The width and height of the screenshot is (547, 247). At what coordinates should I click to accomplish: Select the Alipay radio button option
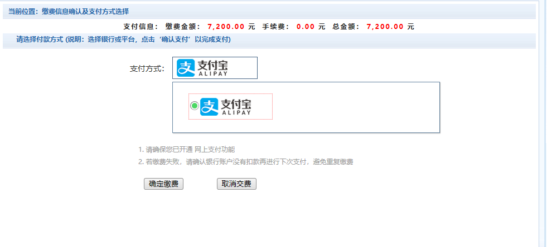click(x=195, y=105)
